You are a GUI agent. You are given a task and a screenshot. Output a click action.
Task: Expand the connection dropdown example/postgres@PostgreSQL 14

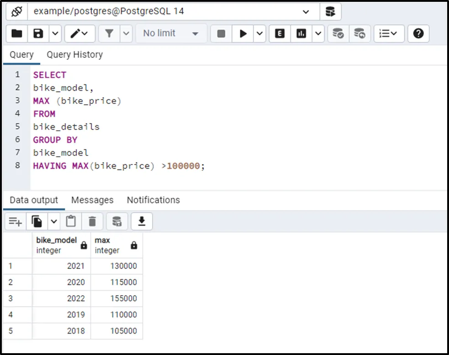coord(305,12)
